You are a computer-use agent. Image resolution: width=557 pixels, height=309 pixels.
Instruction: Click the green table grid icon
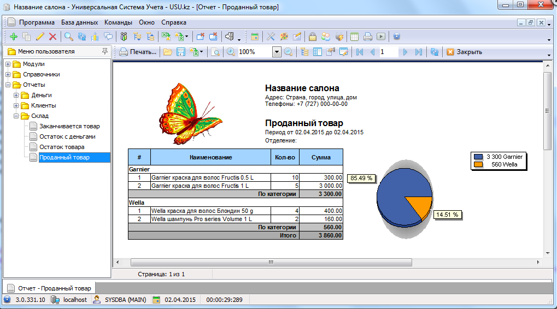[x=354, y=37]
